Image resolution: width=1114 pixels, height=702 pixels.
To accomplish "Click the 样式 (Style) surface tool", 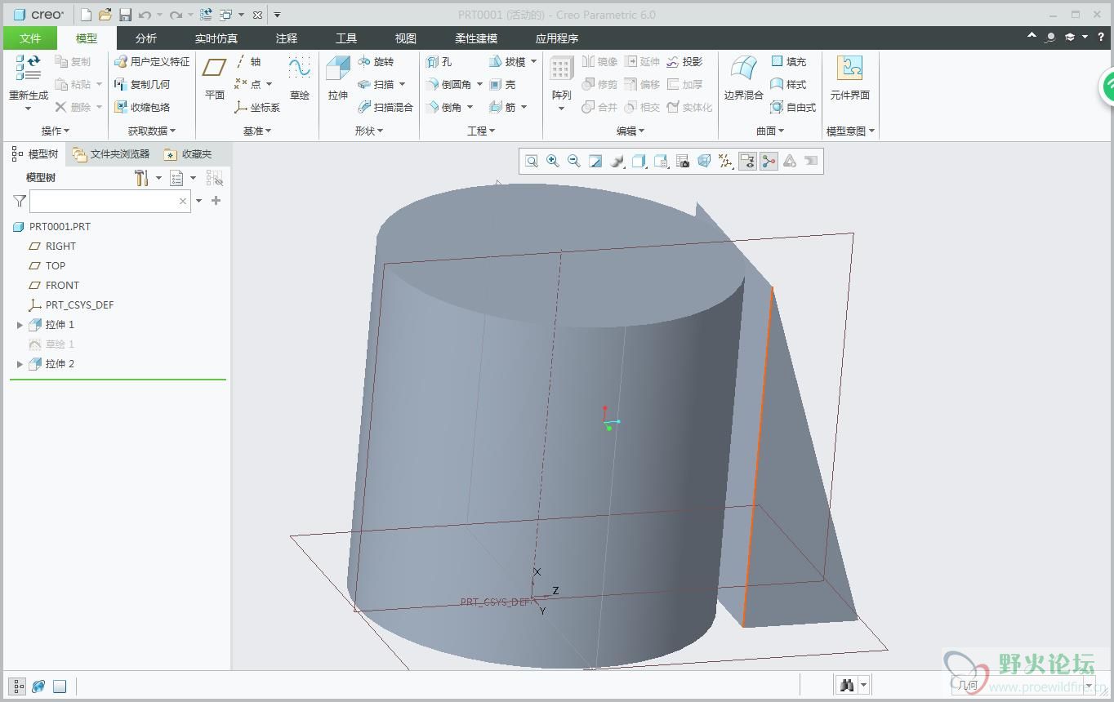I will pos(789,84).
